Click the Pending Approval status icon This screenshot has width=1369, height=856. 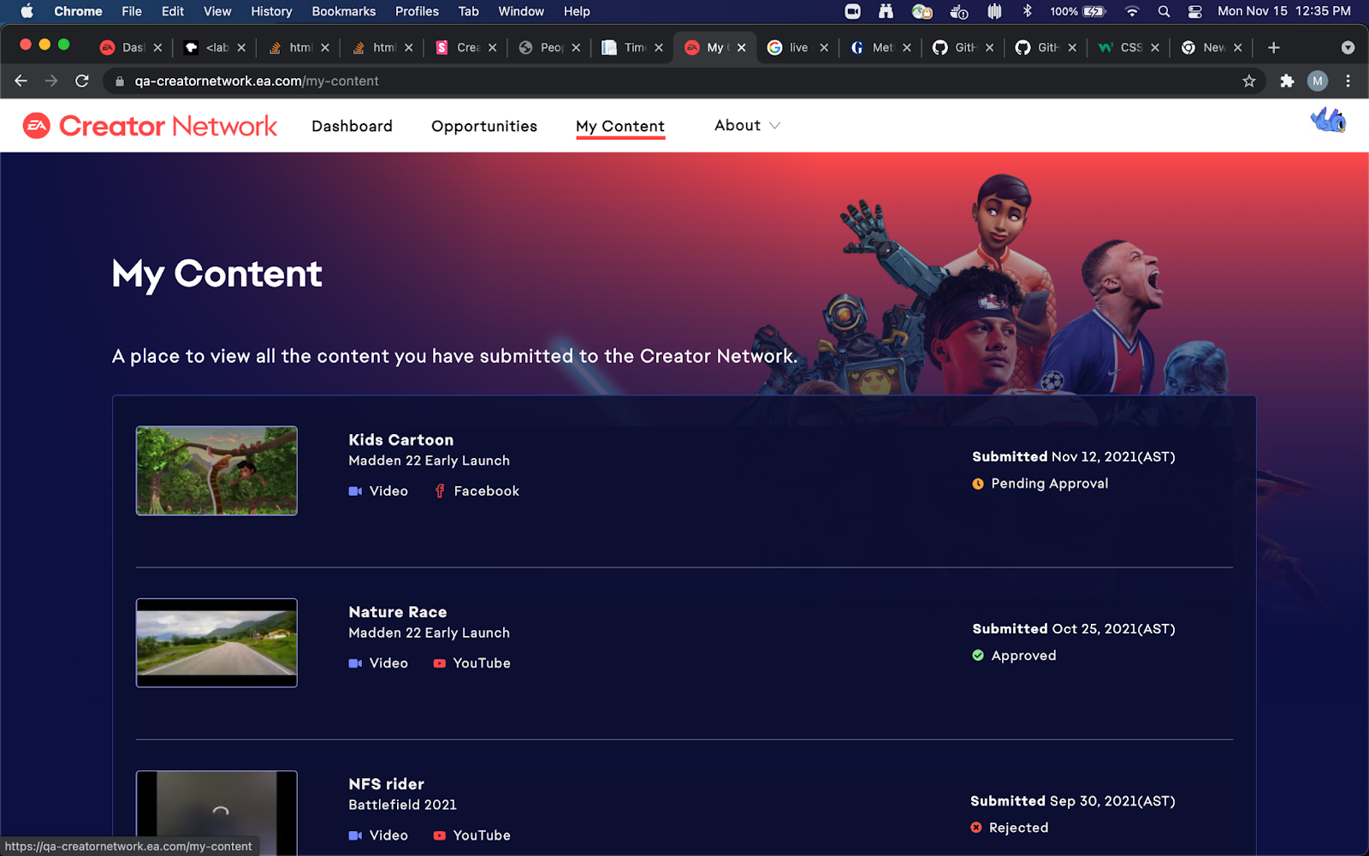978,484
